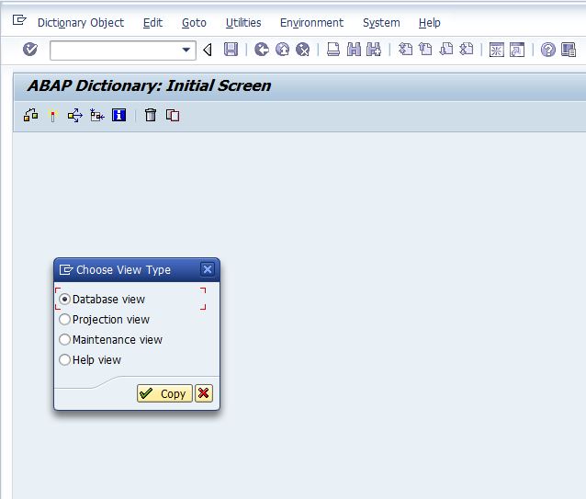
Task: Click the Last Page icon
Action: pos(466,50)
